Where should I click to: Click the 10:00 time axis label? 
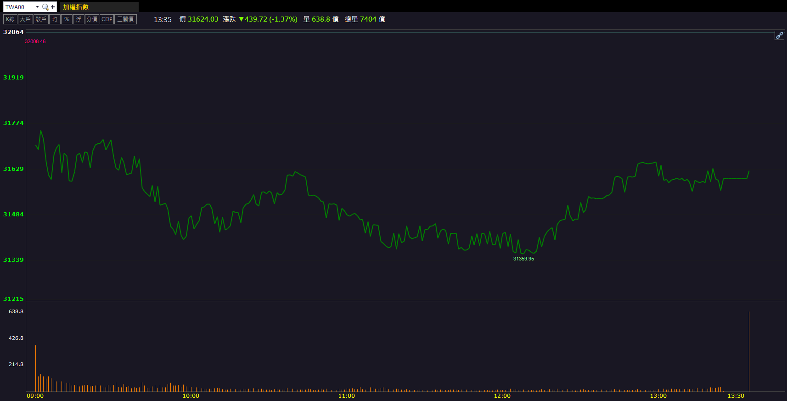click(x=191, y=396)
